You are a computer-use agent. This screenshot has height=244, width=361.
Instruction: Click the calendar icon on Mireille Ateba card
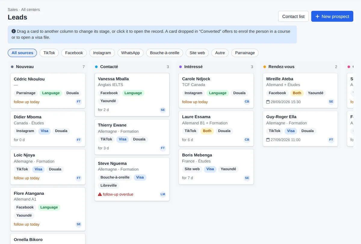pos(268,102)
